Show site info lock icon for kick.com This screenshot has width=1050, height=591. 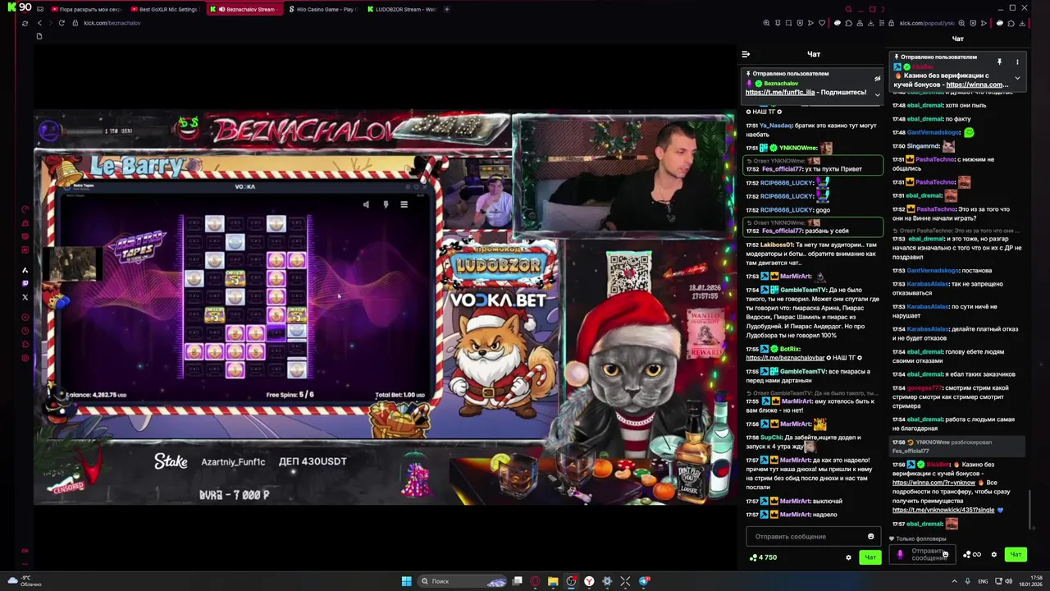point(75,23)
